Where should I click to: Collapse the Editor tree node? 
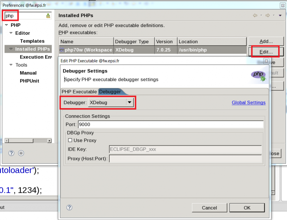tap(11, 33)
